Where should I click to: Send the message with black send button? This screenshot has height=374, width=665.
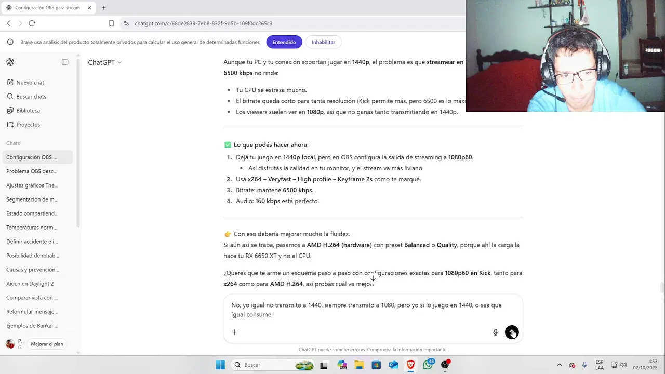pos(512,332)
